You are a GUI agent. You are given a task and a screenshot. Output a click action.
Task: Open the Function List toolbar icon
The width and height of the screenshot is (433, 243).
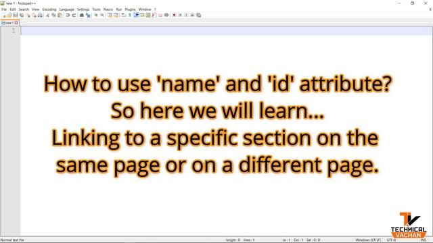point(154,15)
